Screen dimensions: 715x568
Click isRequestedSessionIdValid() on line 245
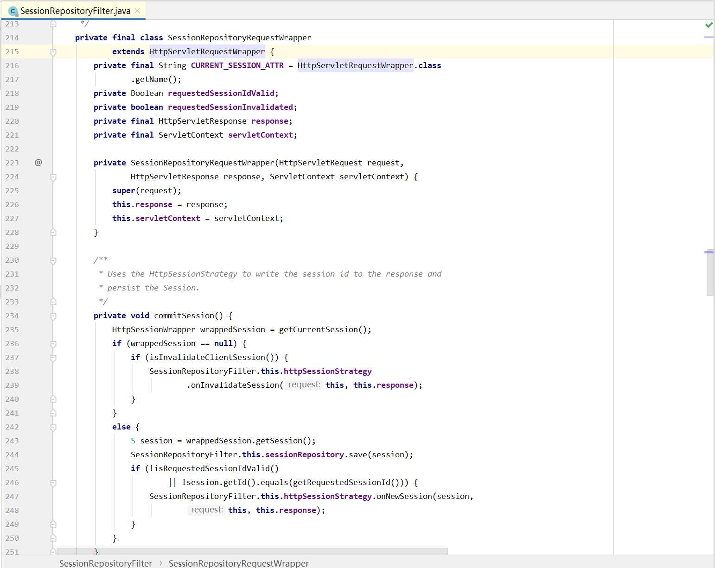click(x=217, y=468)
